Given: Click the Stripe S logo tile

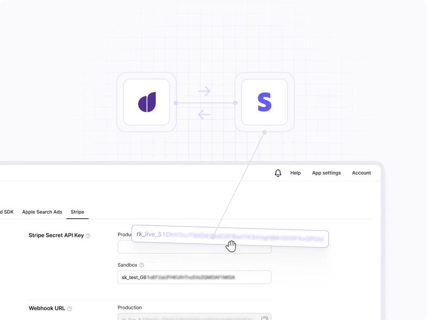Looking at the screenshot, I should coord(265,102).
